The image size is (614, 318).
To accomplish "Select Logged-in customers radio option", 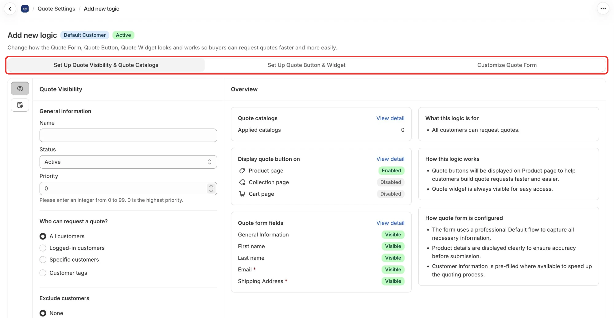I will [x=43, y=248].
